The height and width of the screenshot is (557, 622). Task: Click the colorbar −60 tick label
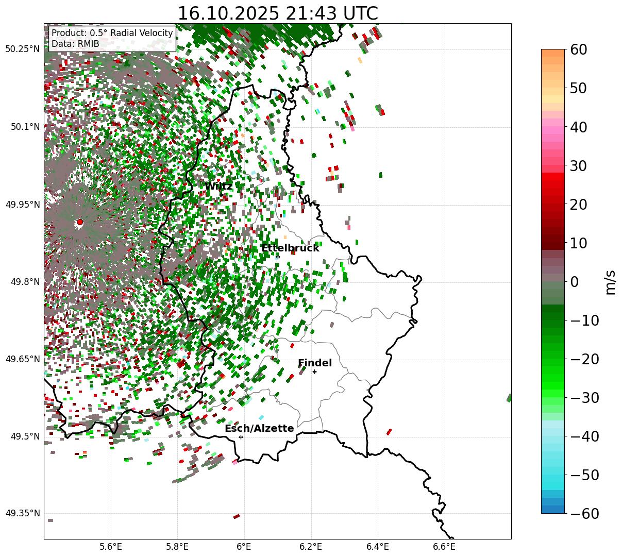point(584,514)
